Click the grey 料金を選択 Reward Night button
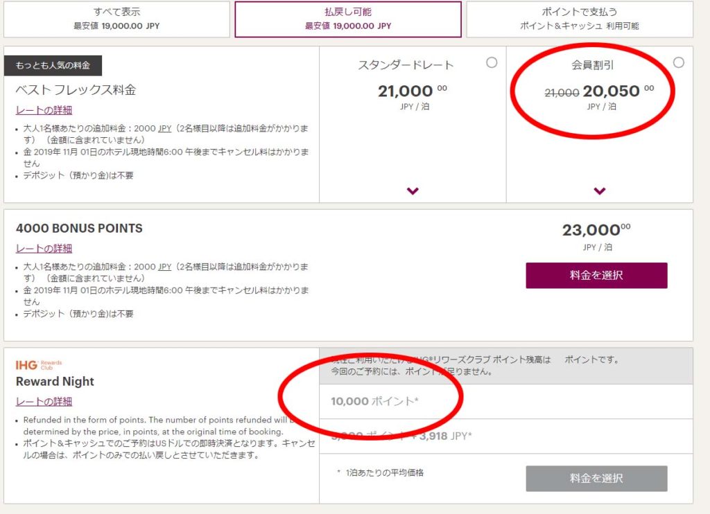The width and height of the screenshot is (710, 514). coord(596,478)
